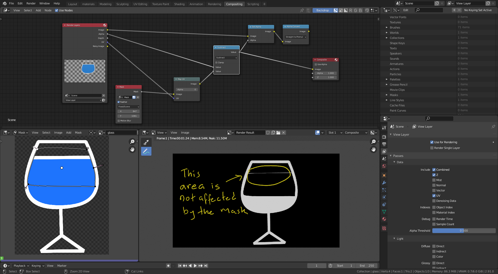Open the Keying menu in timeline
Viewport: 498px width, 274px height.
[x=38, y=266]
